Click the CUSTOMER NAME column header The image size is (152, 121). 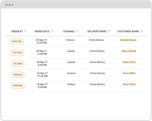pyautogui.click(x=128, y=31)
